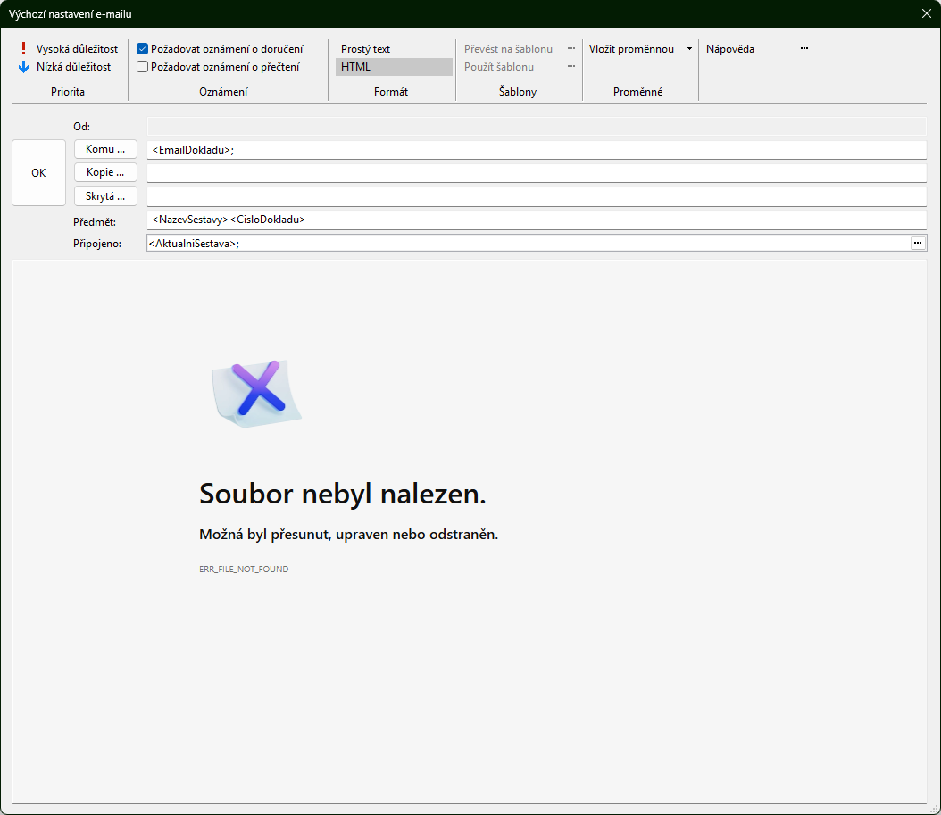941x815 pixels.
Task: Close the Výchozí nastavení e-mailu window
Action: tap(926, 13)
